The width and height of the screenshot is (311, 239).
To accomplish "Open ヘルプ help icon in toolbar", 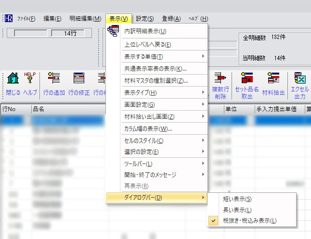I will click(x=30, y=79).
